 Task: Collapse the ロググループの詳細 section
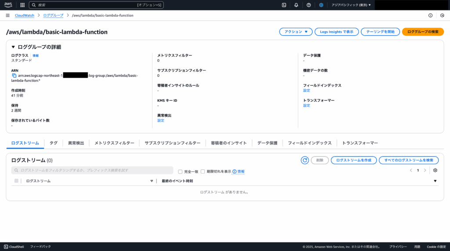pos(13,47)
